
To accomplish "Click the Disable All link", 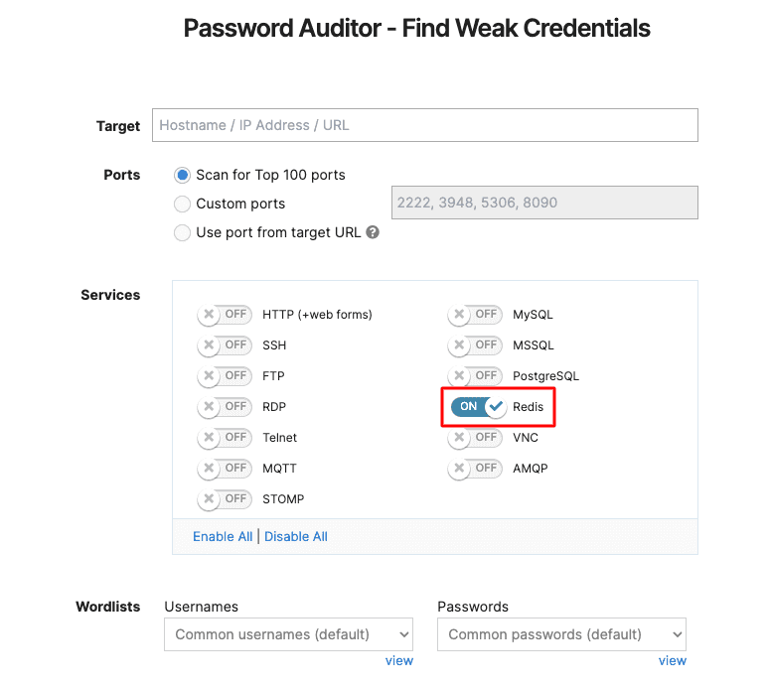I will pos(296,537).
